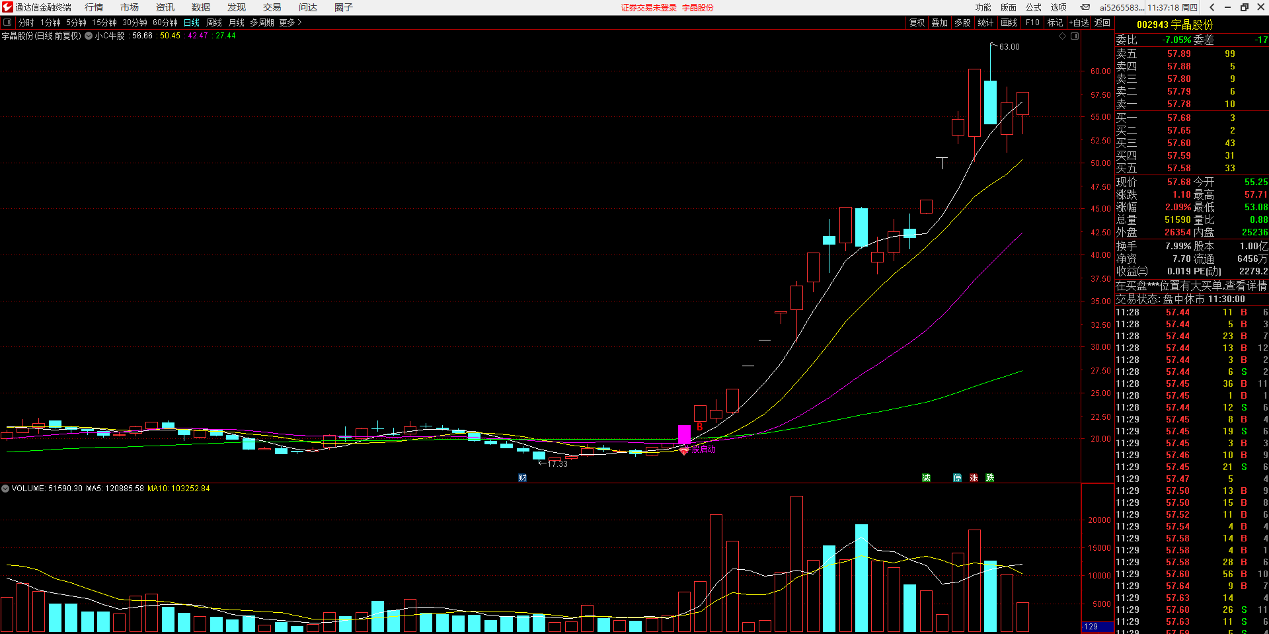Click the 涨 event marker on chart

pos(974,478)
